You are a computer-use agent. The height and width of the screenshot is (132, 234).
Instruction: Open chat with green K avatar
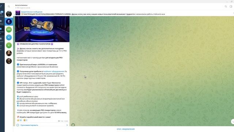click(x=9, y=45)
